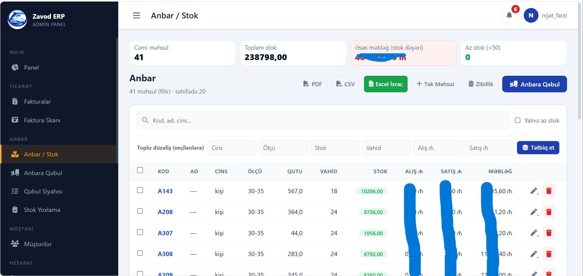Viewport: 583px width, 276px height.
Task: Click the Kod, ad, cins search field
Action: (x=323, y=121)
